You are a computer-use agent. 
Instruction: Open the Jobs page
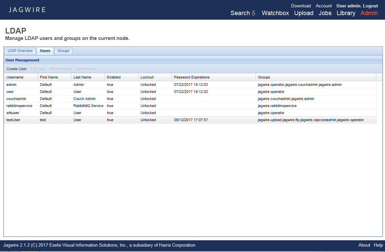click(x=325, y=13)
